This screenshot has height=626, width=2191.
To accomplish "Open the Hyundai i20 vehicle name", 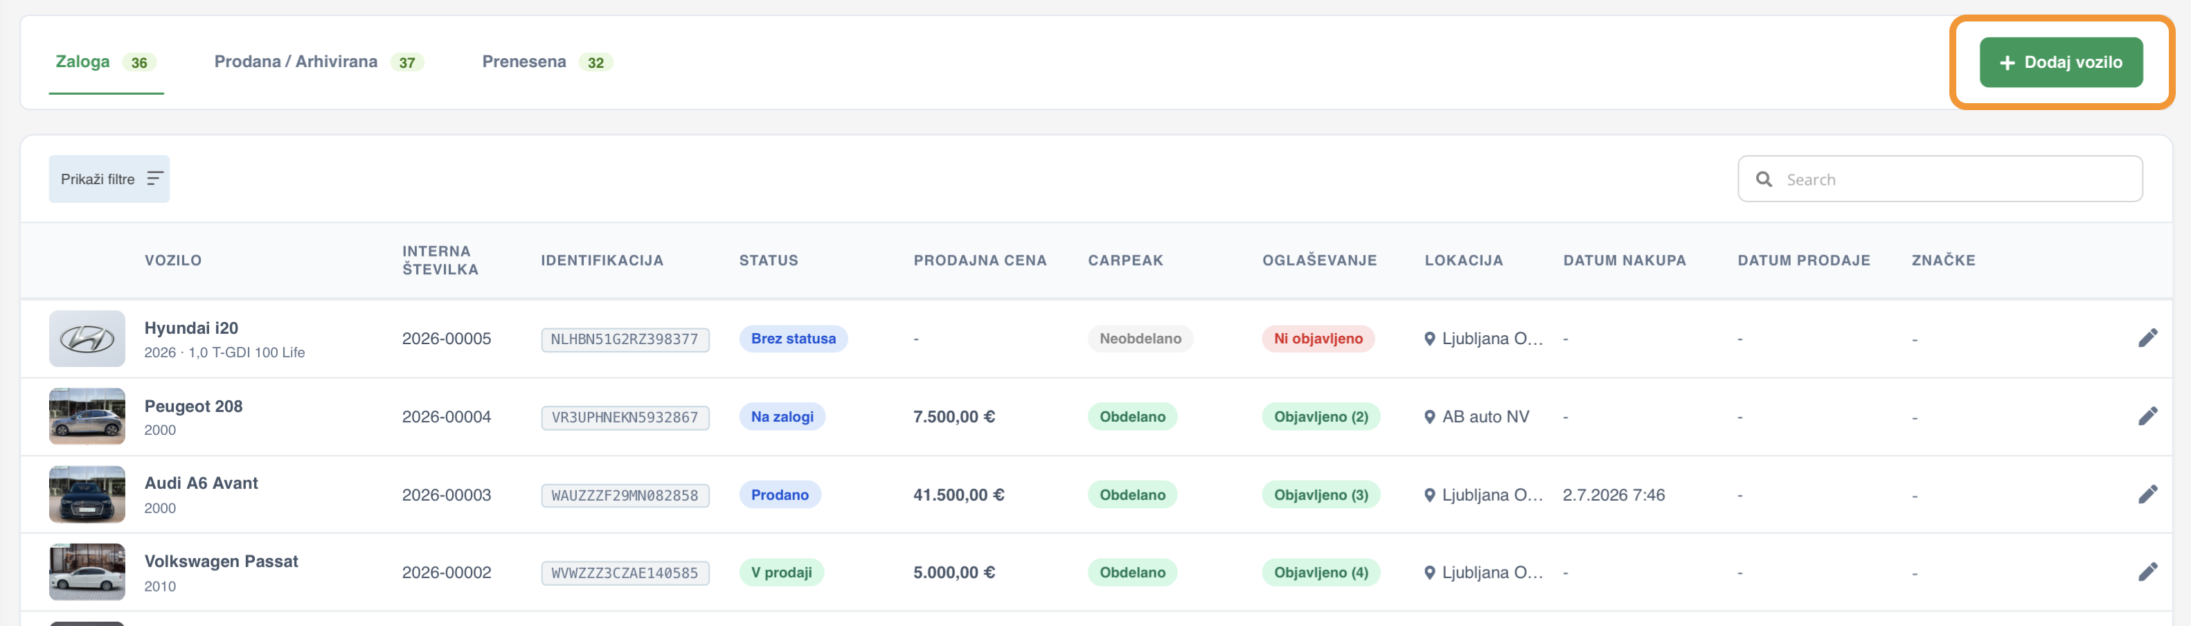I will (191, 328).
